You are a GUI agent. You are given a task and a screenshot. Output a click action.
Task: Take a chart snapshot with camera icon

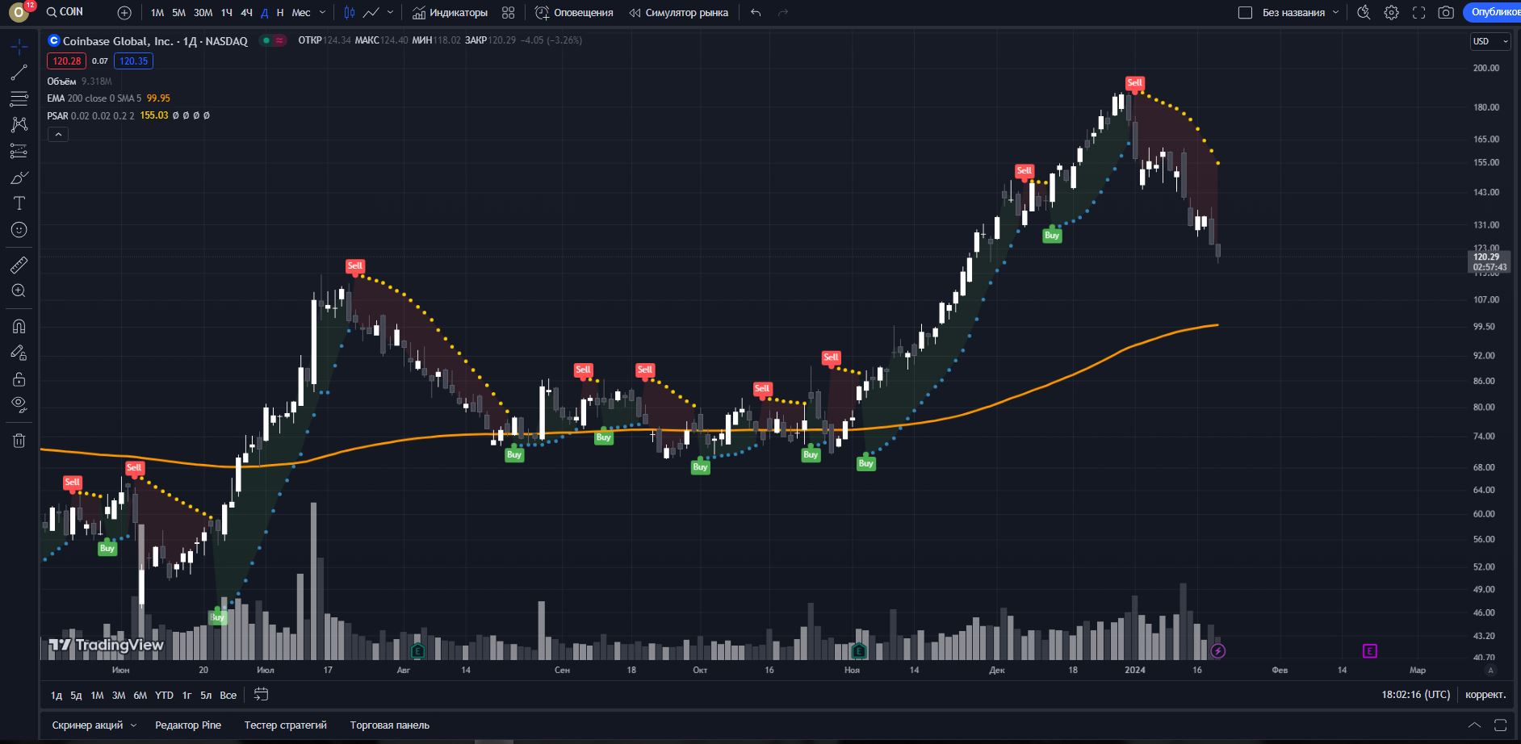[1446, 13]
